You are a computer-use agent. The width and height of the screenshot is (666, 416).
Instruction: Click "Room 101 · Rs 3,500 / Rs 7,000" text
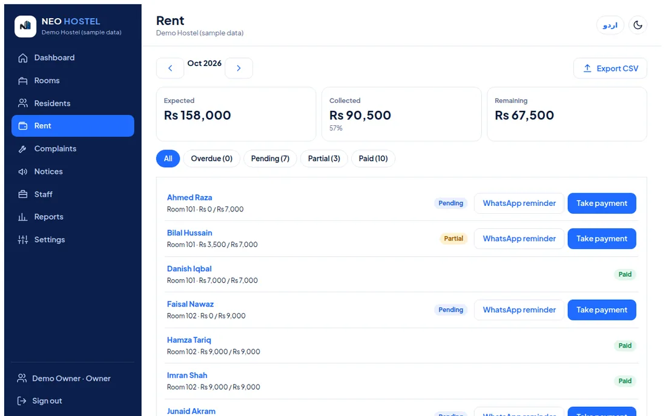(213, 245)
